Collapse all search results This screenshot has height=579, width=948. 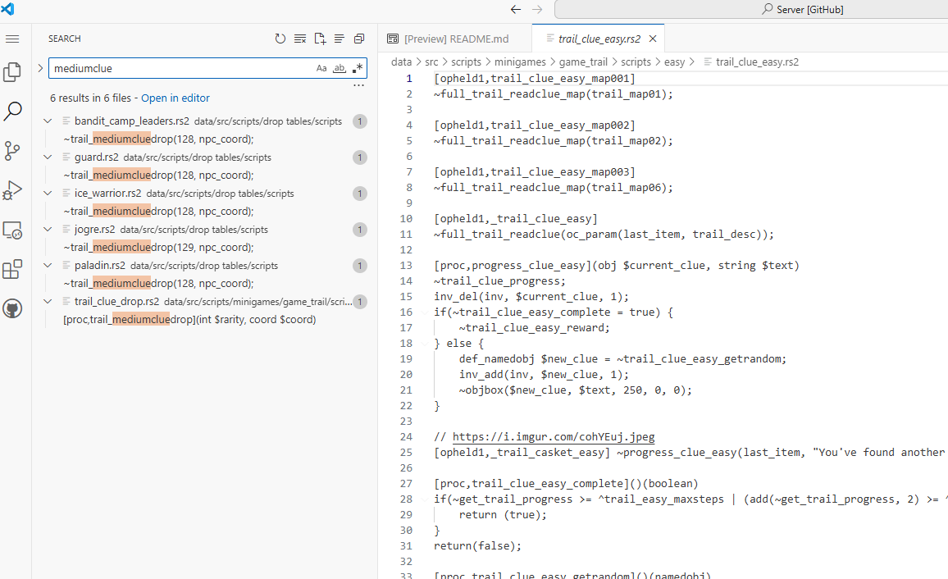pyautogui.click(x=359, y=39)
